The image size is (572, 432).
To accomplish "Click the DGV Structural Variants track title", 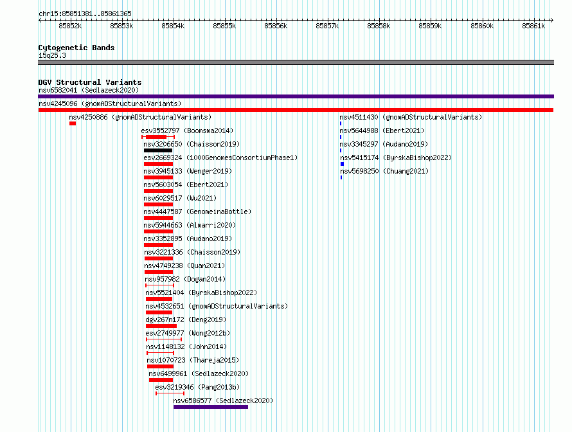I will pyautogui.click(x=90, y=82).
